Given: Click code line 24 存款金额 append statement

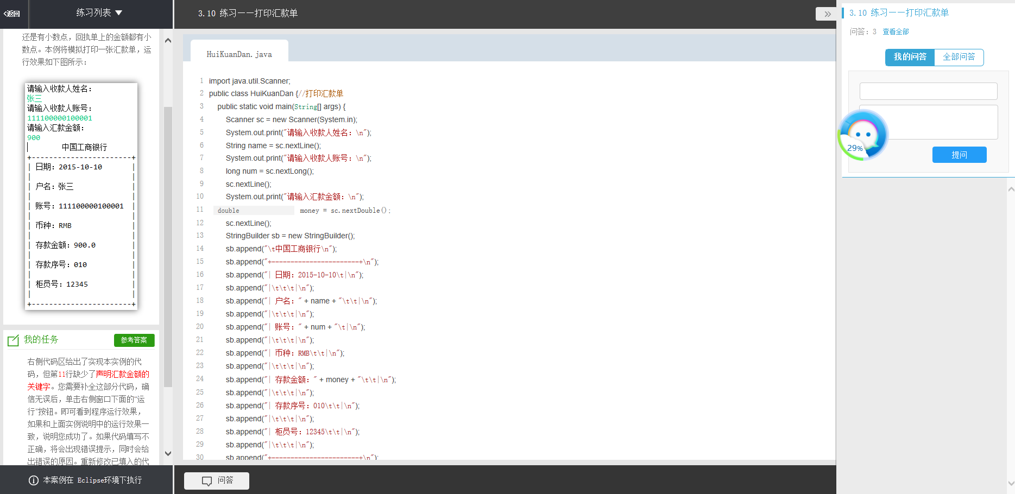Looking at the screenshot, I should (311, 379).
